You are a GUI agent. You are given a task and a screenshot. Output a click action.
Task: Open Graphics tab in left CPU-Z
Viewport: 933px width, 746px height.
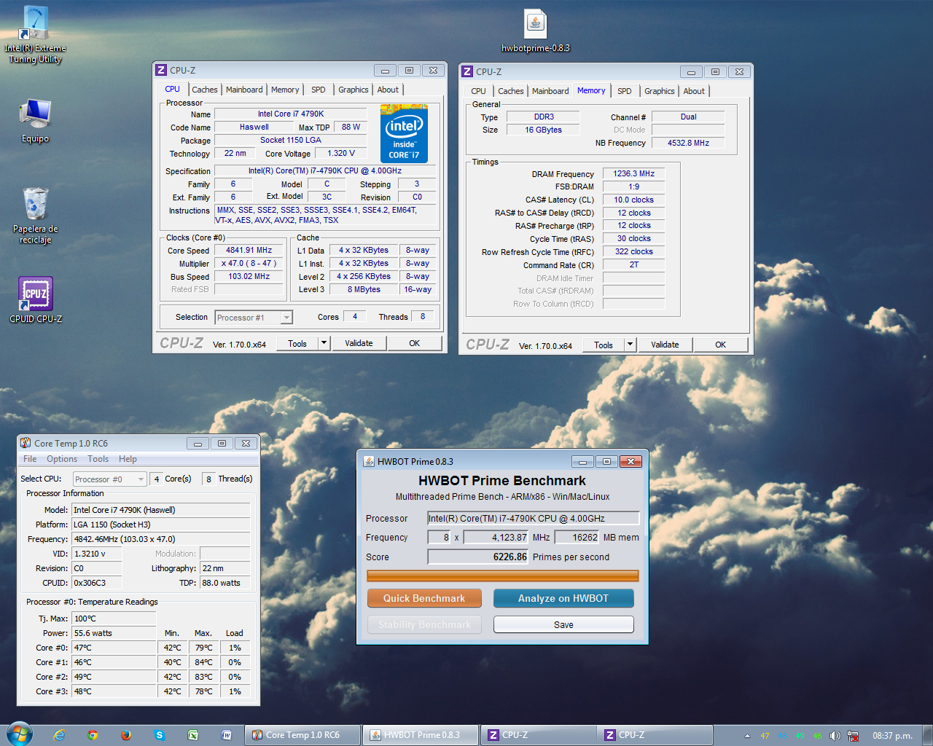pyautogui.click(x=354, y=90)
